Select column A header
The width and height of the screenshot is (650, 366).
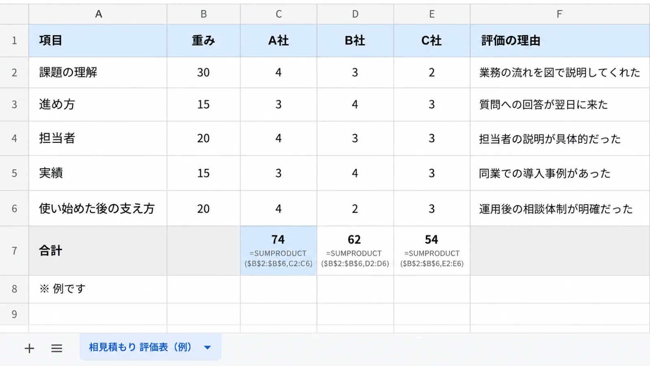(98, 14)
